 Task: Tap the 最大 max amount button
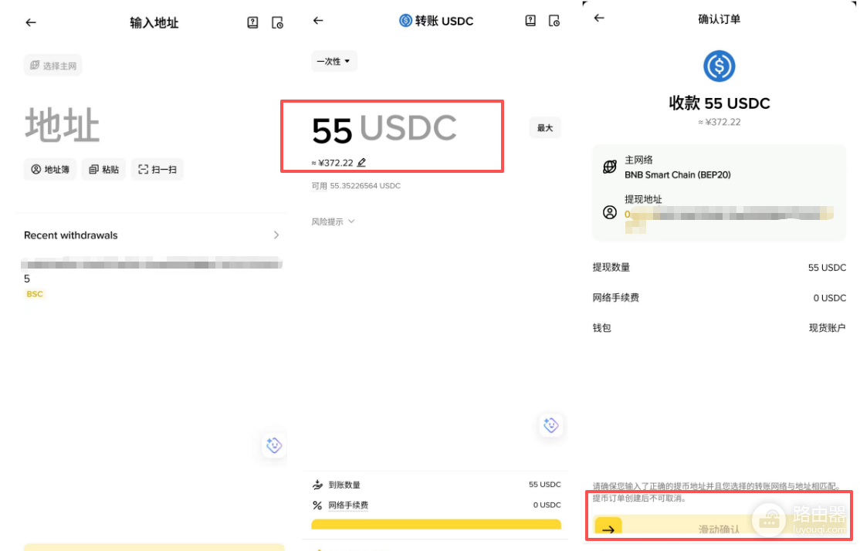[x=544, y=128]
